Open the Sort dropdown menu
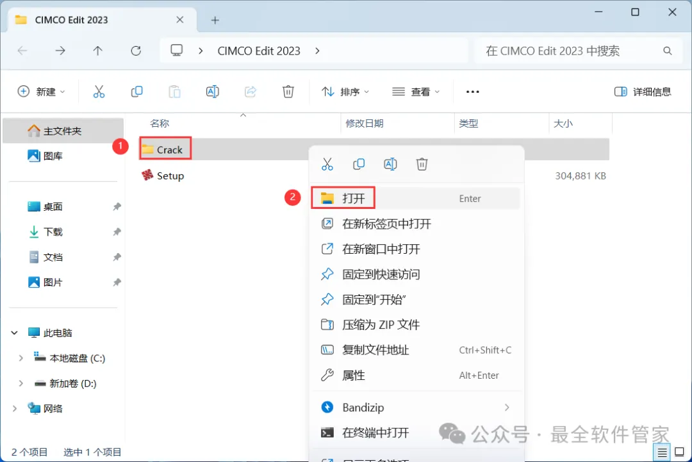 pyautogui.click(x=345, y=92)
